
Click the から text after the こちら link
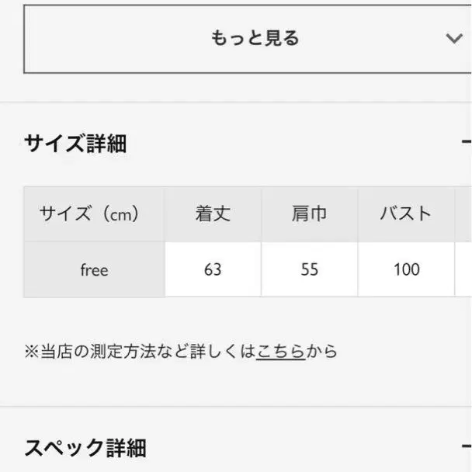322,352
